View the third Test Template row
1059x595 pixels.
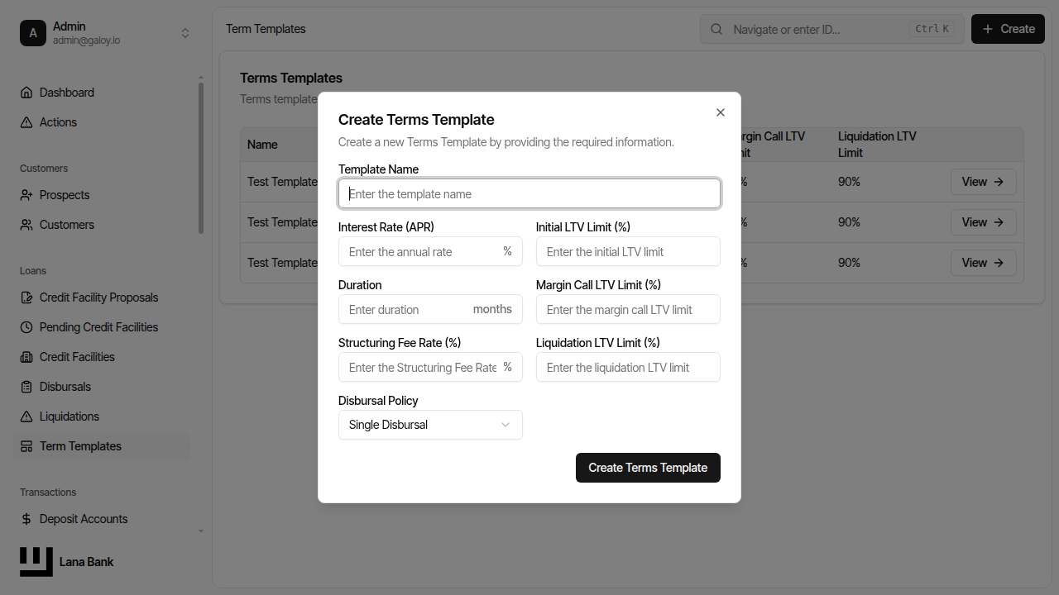pyautogui.click(x=983, y=263)
